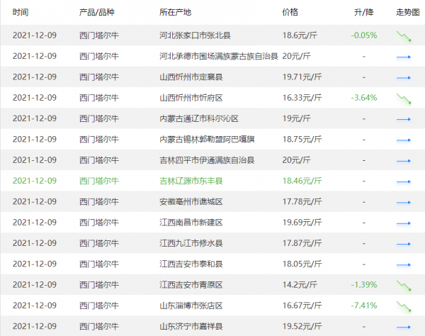
Task: Click the trend arrow for 山东济宁市嘉祥县
Action: pyautogui.click(x=404, y=327)
